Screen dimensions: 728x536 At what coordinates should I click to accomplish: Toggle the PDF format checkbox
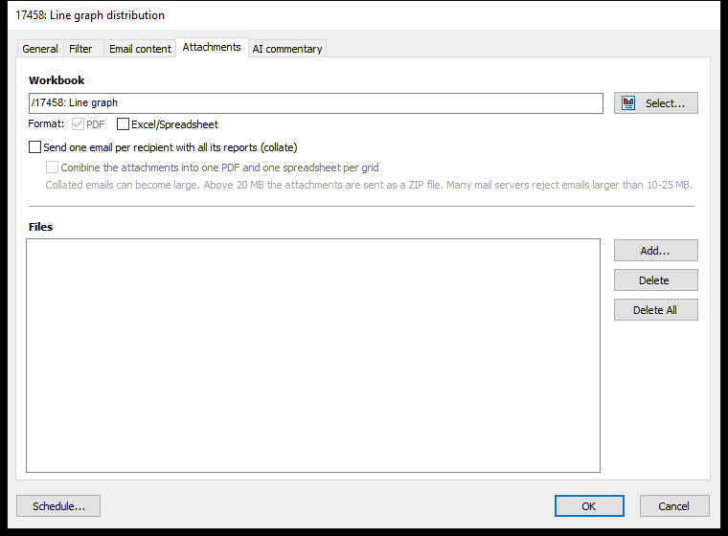point(78,124)
